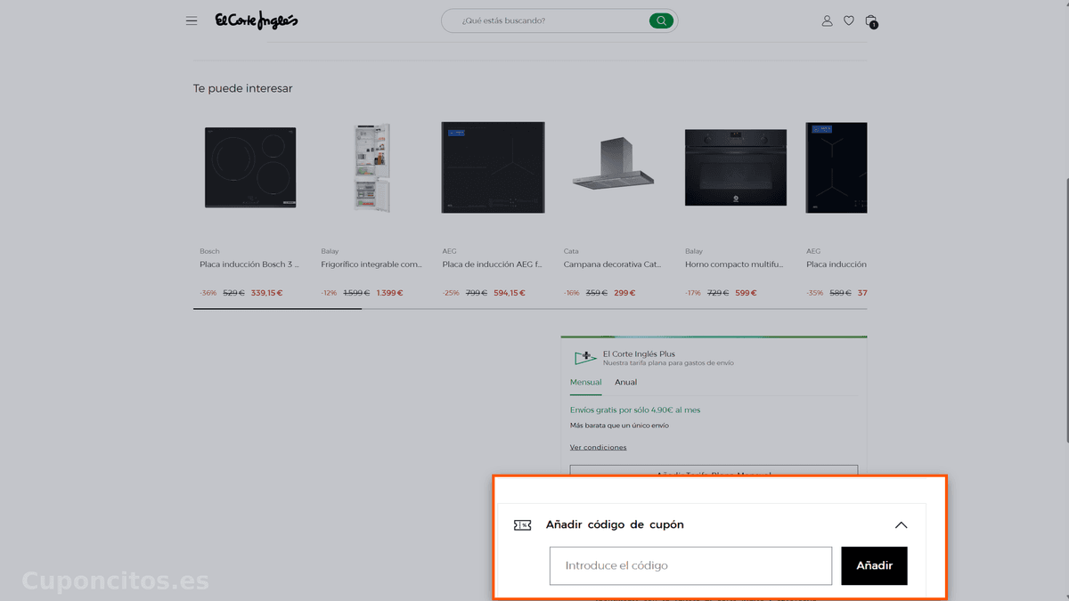Click the 599 € Balay oven price
Image resolution: width=1069 pixels, height=601 pixels.
point(746,293)
